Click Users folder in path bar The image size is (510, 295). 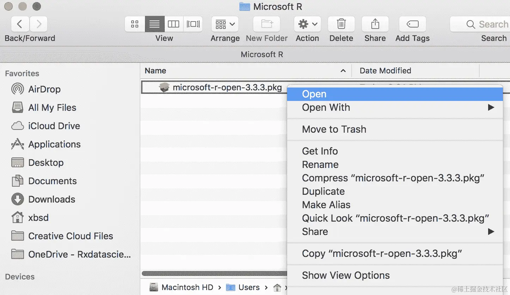click(x=243, y=288)
